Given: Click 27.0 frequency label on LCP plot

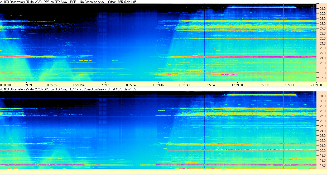Looking at the screenshot, I should coord(323,116).
